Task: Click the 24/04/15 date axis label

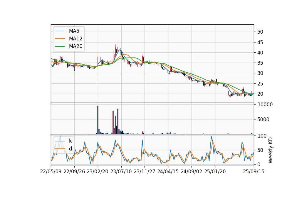Action: [168, 172]
